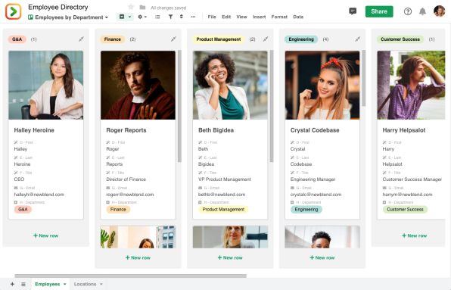Add a new row in Product Management column

pos(230,257)
